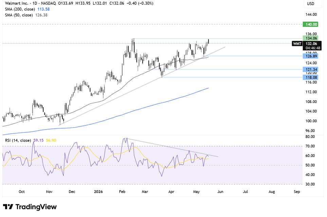
Task: Click the 96.00 price scale label
Action: click(x=310, y=131)
